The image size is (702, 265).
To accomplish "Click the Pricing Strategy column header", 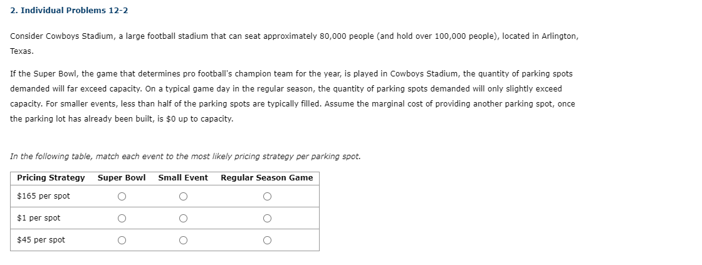I will pos(51,178).
